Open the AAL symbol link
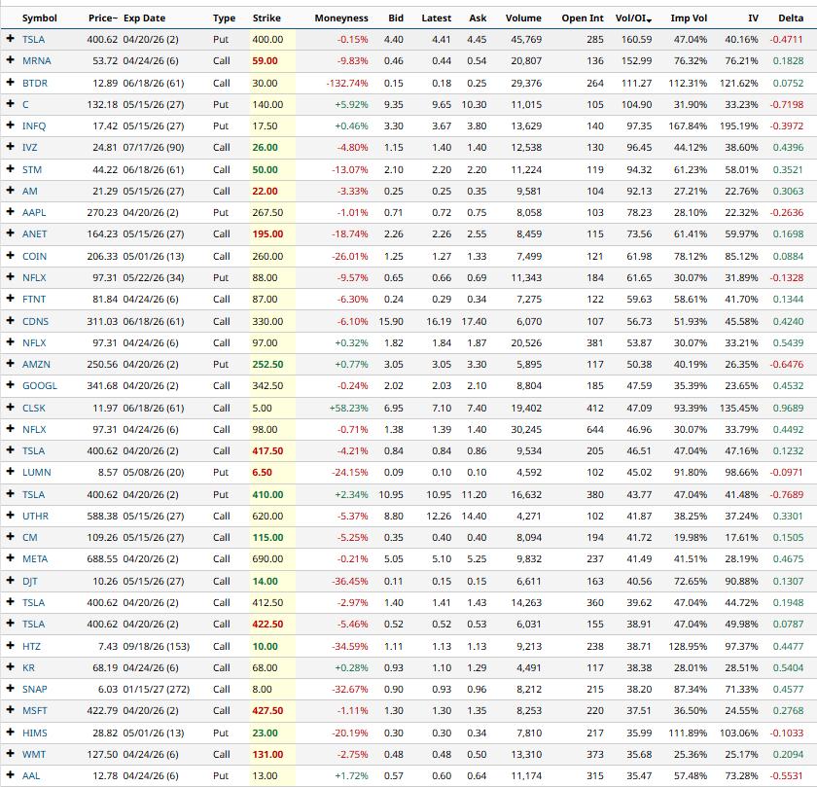817x787 pixels. coord(31,775)
